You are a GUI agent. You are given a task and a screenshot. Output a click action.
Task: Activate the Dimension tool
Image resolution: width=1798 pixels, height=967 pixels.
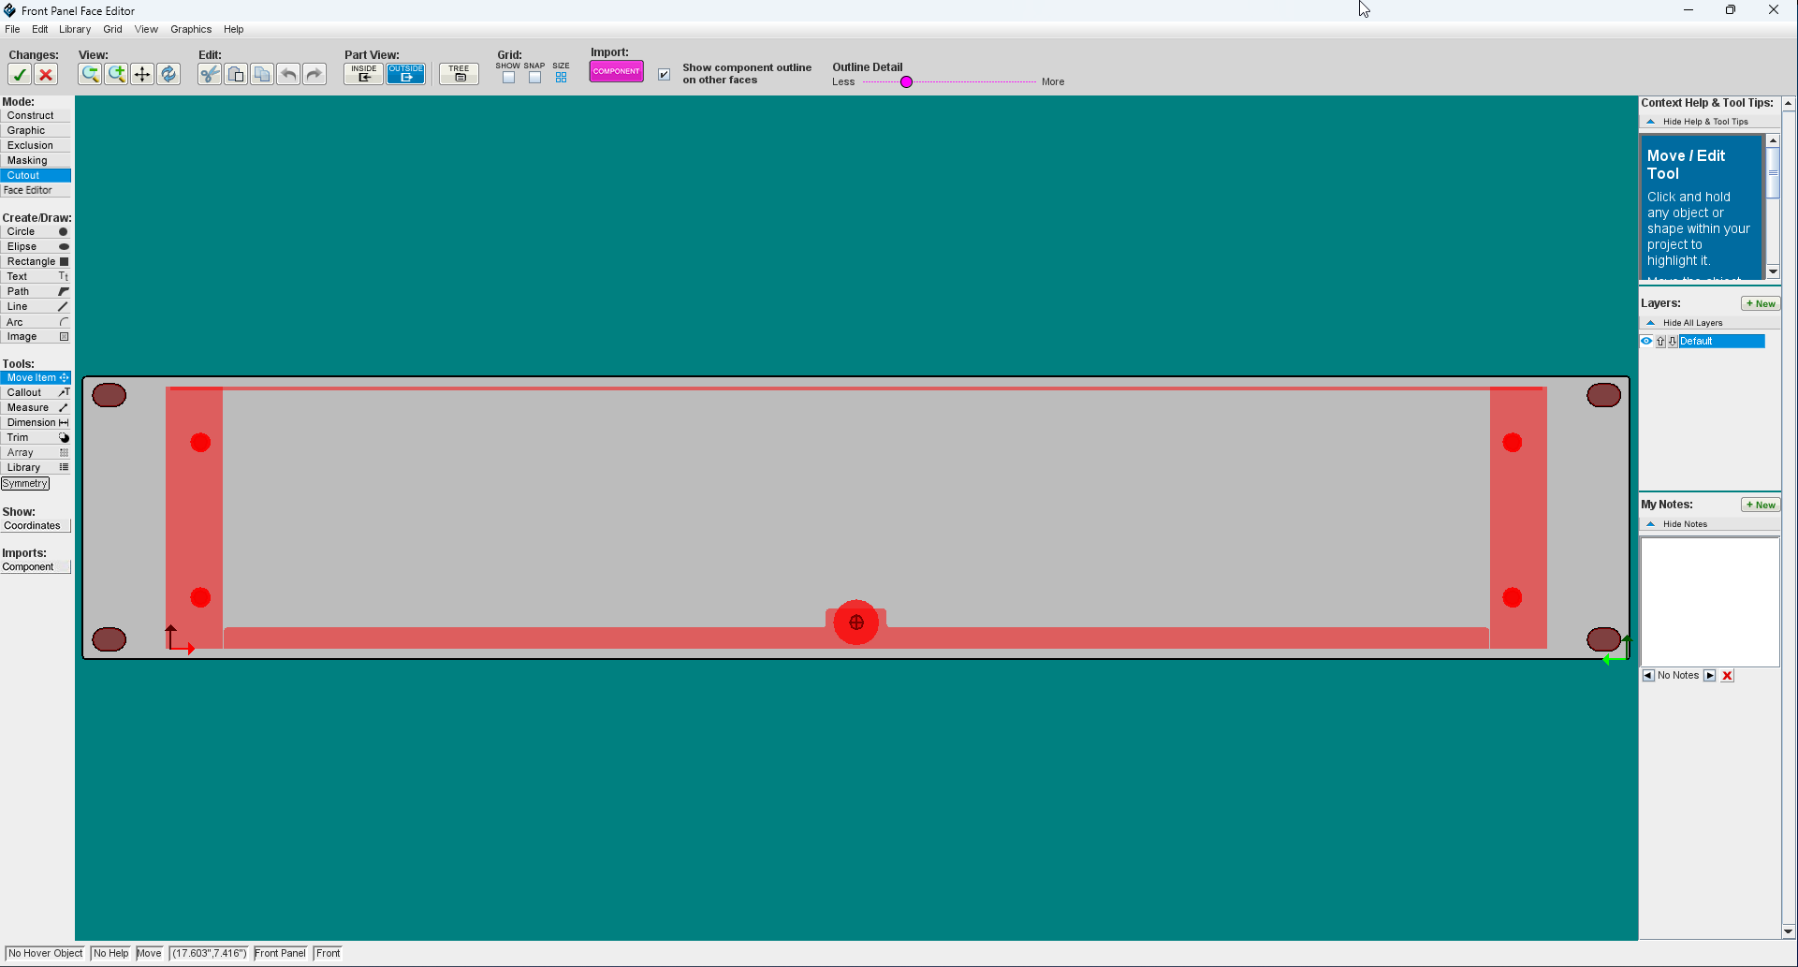pyautogui.click(x=36, y=422)
